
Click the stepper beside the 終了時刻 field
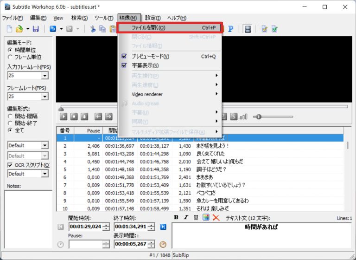pos(151,227)
